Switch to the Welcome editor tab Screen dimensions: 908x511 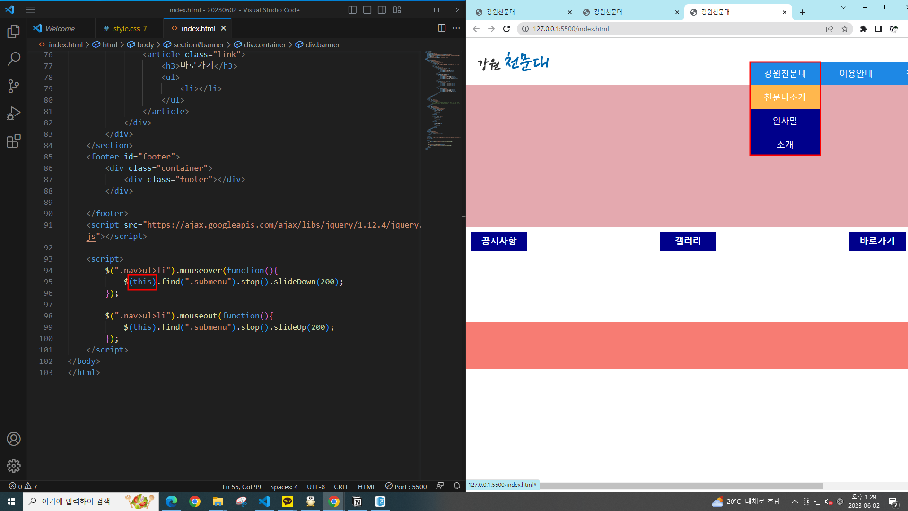pyautogui.click(x=60, y=28)
